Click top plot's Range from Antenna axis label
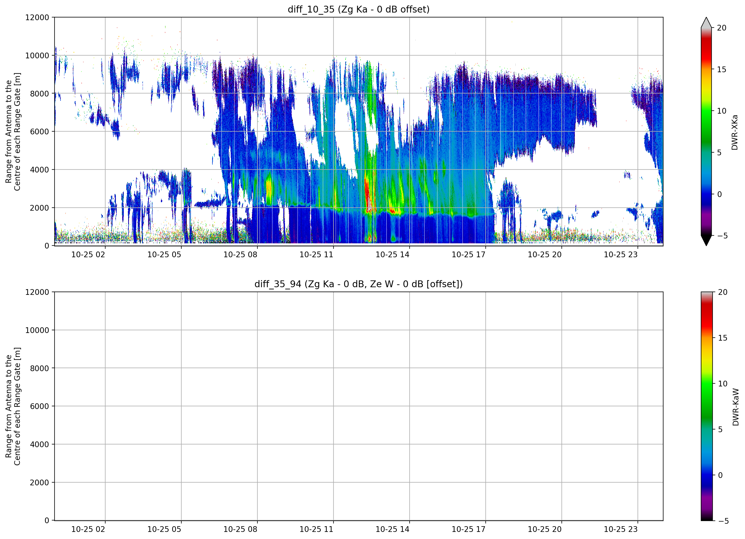Image resolution: width=745 pixels, height=539 pixels. [x=13, y=132]
